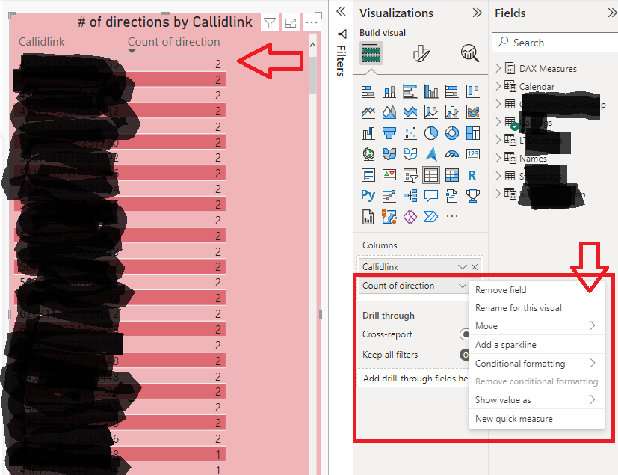Choose the pie chart visual
The image size is (618, 475).
pyautogui.click(x=431, y=133)
